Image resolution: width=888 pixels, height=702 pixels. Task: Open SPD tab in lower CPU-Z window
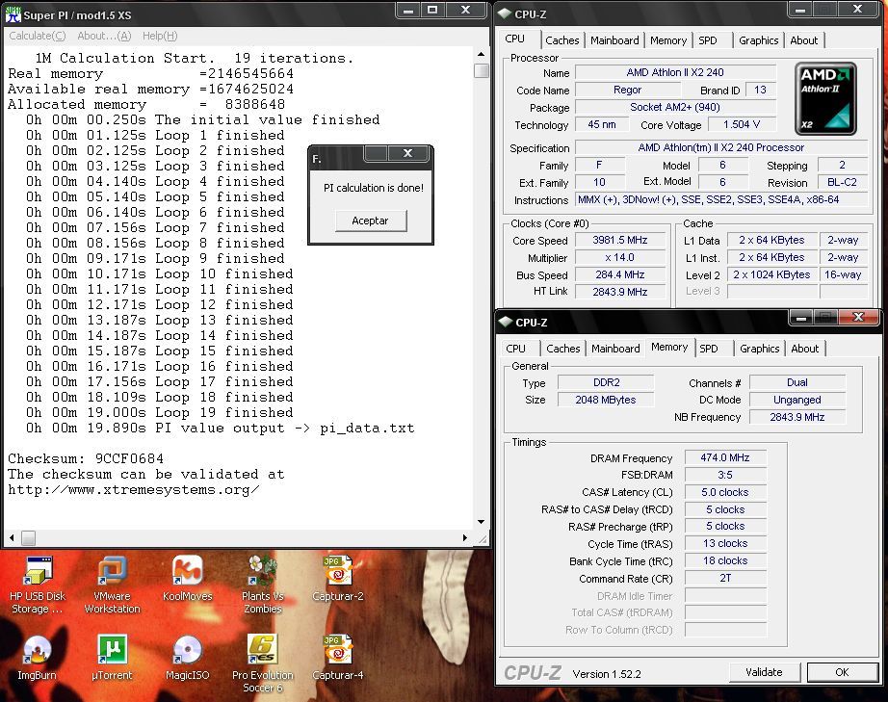pos(709,349)
